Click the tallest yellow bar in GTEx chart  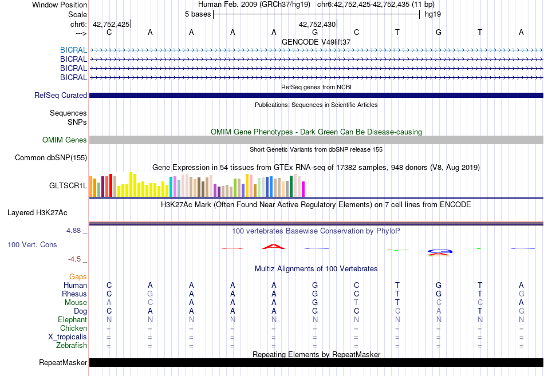coord(131,184)
